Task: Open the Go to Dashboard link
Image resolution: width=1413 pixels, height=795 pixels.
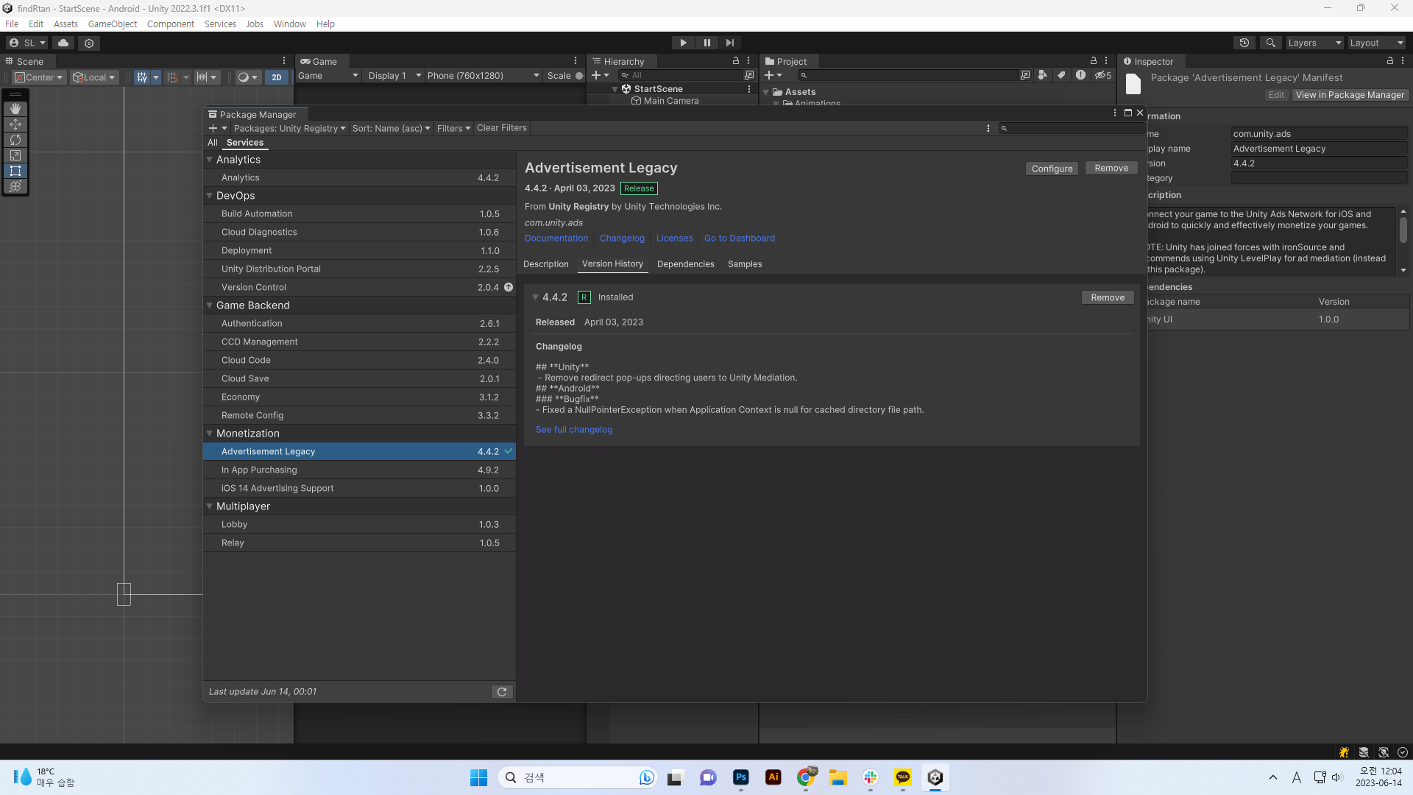Action: (740, 239)
